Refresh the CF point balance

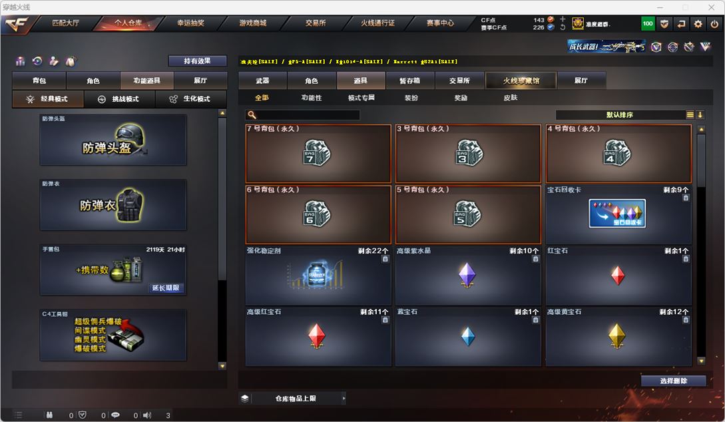(x=563, y=27)
